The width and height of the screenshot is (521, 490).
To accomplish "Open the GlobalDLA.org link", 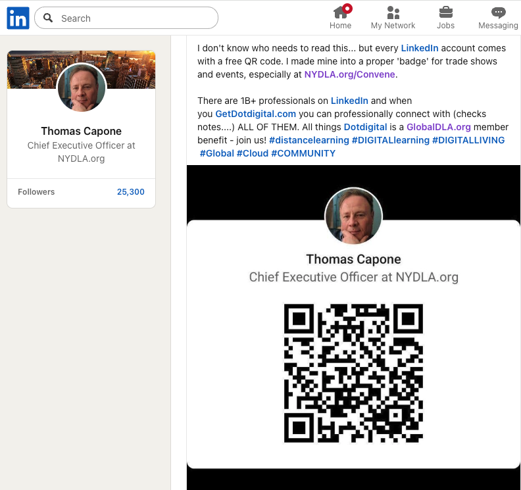I will coord(439,127).
